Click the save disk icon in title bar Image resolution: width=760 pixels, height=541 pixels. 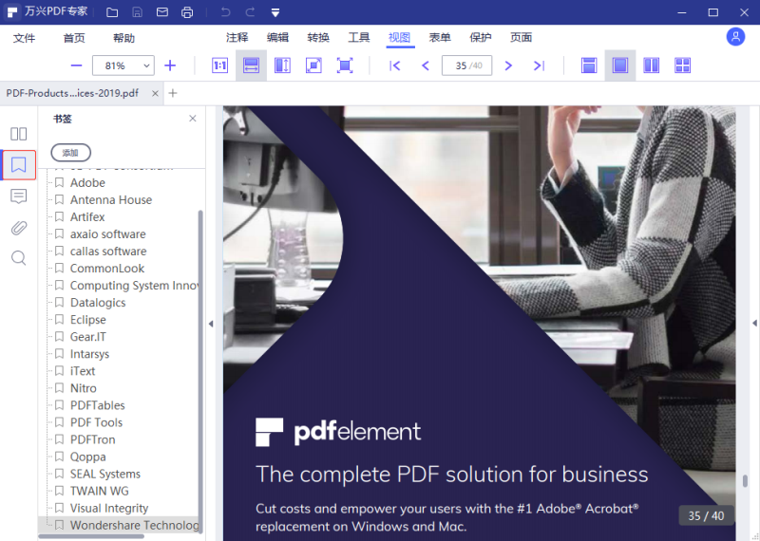pos(137,12)
